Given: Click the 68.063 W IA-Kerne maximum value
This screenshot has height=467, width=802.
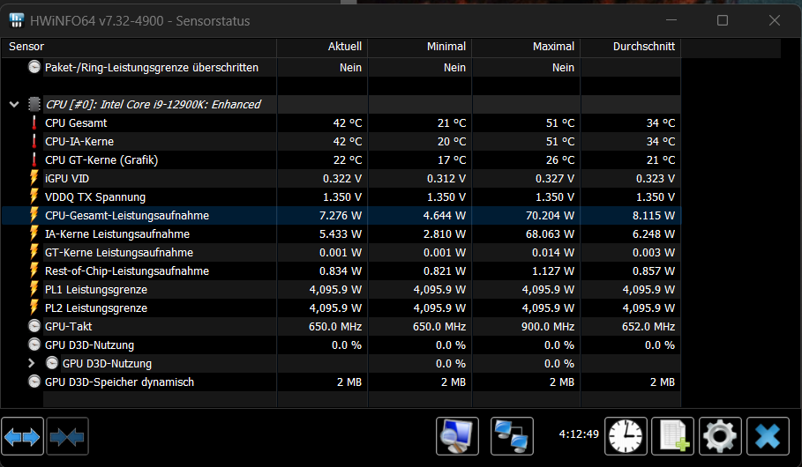Looking at the screenshot, I should point(550,234).
